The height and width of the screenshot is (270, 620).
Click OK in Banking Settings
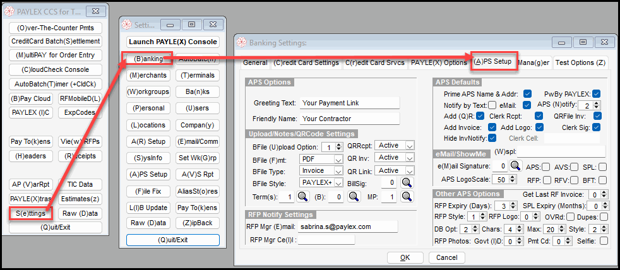(405, 258)
